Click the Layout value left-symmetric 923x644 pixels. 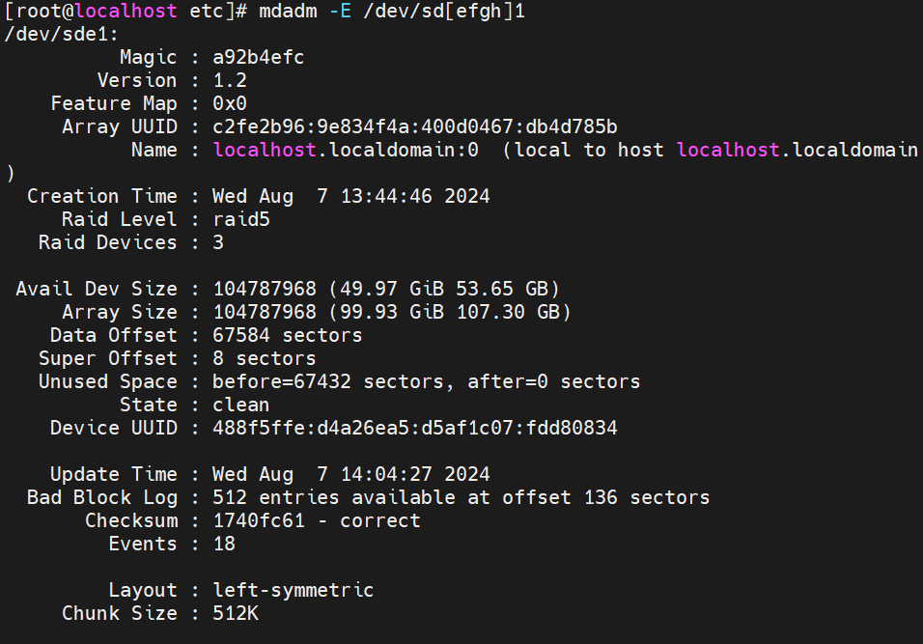[294, 591]
